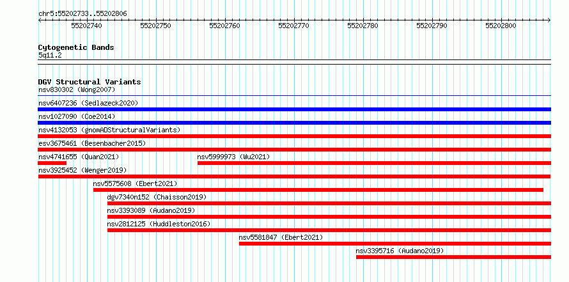Image resolution: width=569 pixels, height=282 pixels.
Task: Open variant nsv2812125 (Huddleston2016) label
Action: 159,224
